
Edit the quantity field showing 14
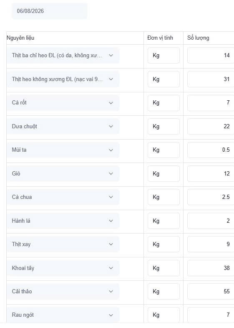[211, 56]
